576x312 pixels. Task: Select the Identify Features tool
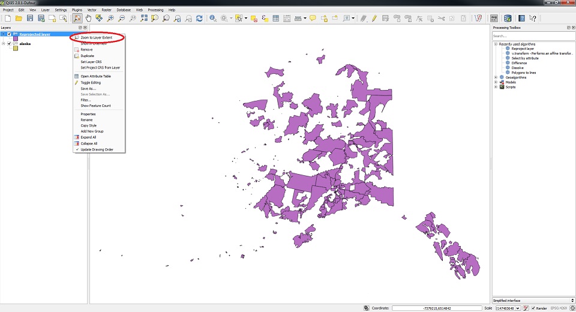[x=212, y=18]
